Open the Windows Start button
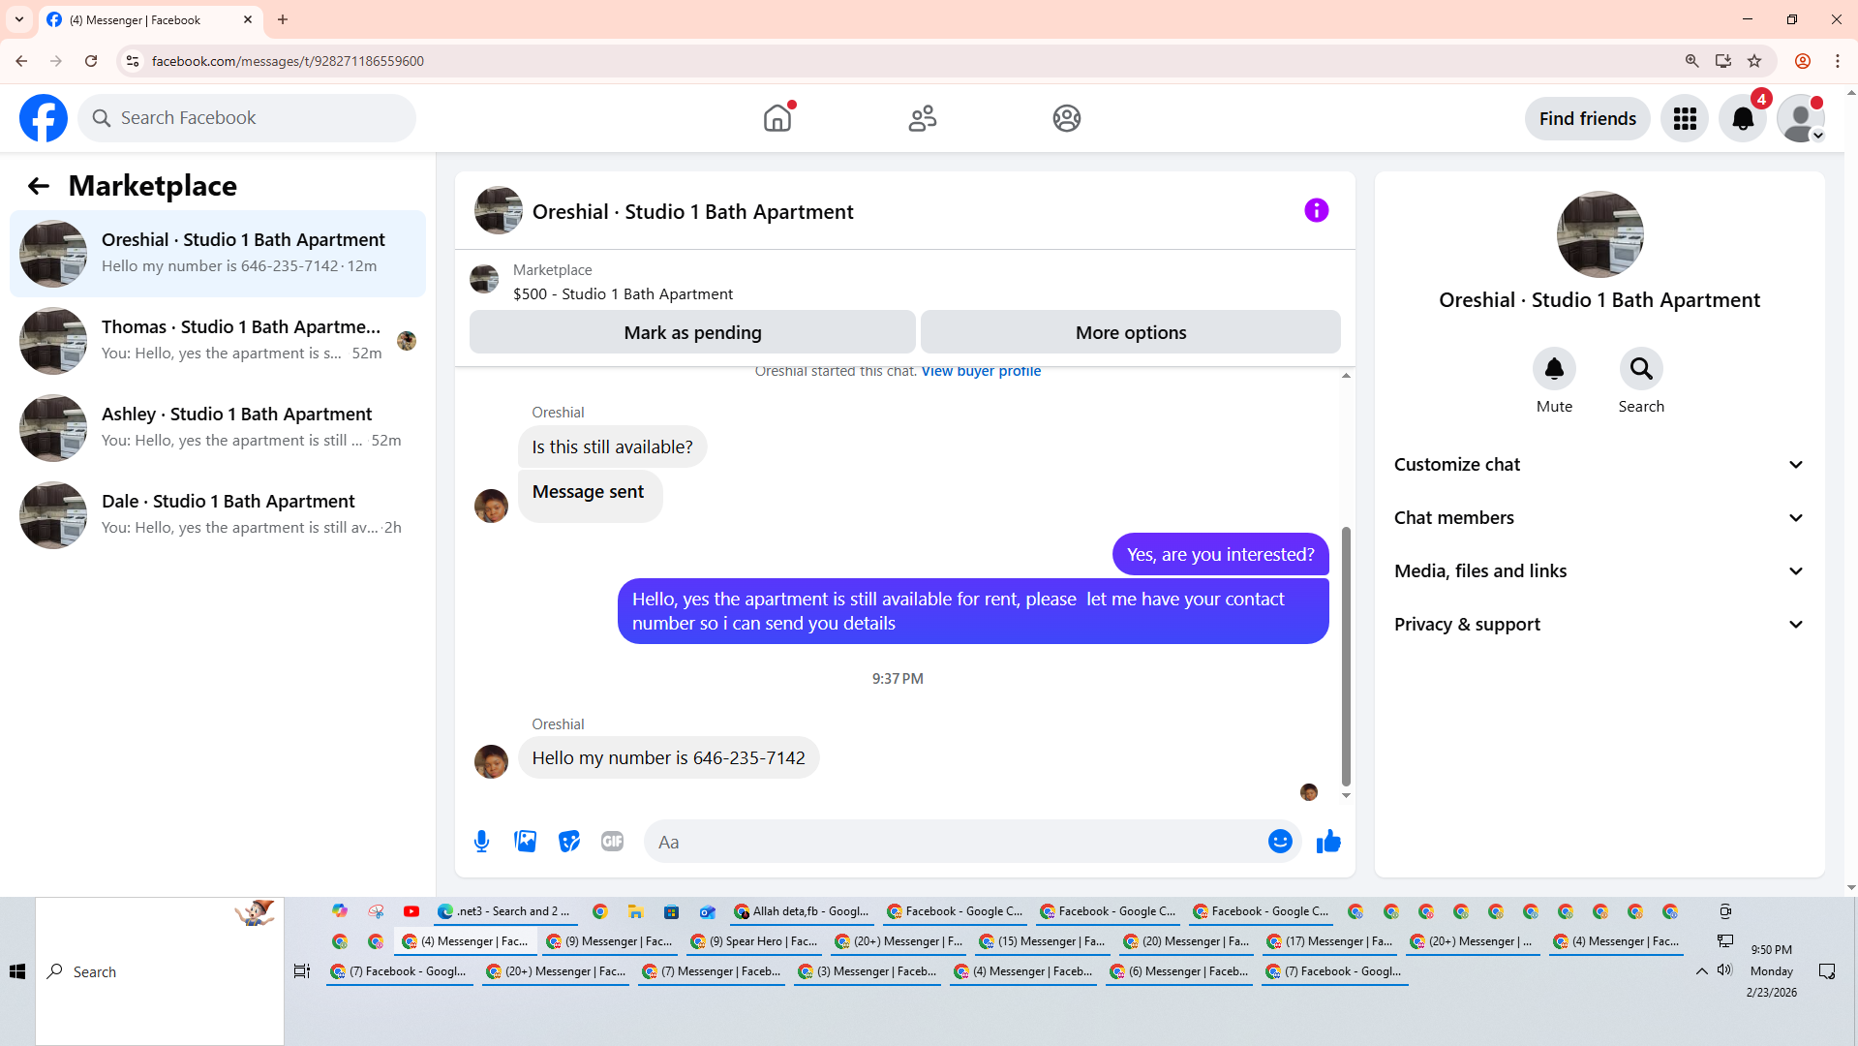The width and height of the screenshot is (1858, 1046). click(17, 971)
